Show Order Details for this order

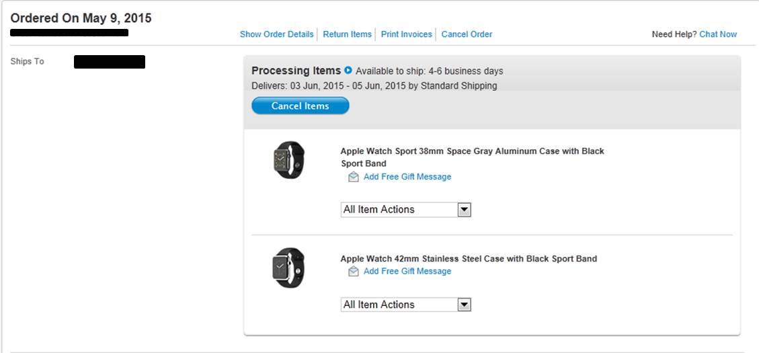pos(276,34)
